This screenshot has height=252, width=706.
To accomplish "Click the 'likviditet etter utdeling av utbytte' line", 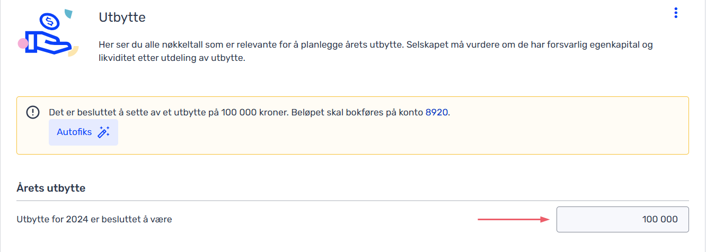I will [x=172, y=59].
